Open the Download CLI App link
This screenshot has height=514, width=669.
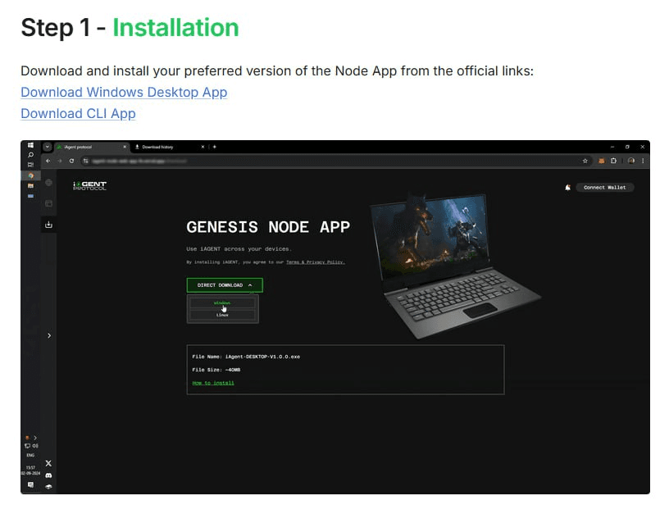[78, 113]
